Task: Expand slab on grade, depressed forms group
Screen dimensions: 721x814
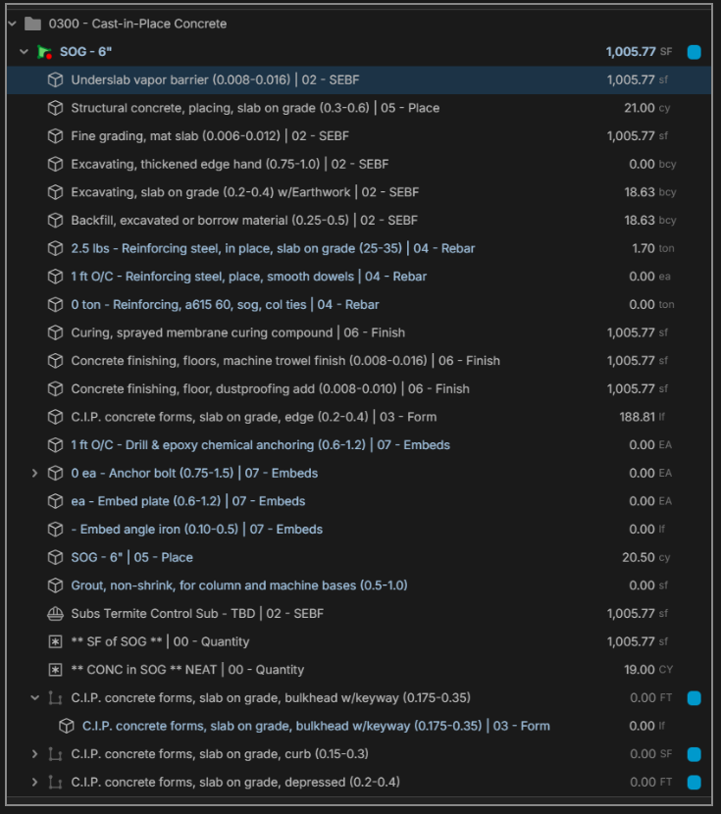Action: coord(35,783)
